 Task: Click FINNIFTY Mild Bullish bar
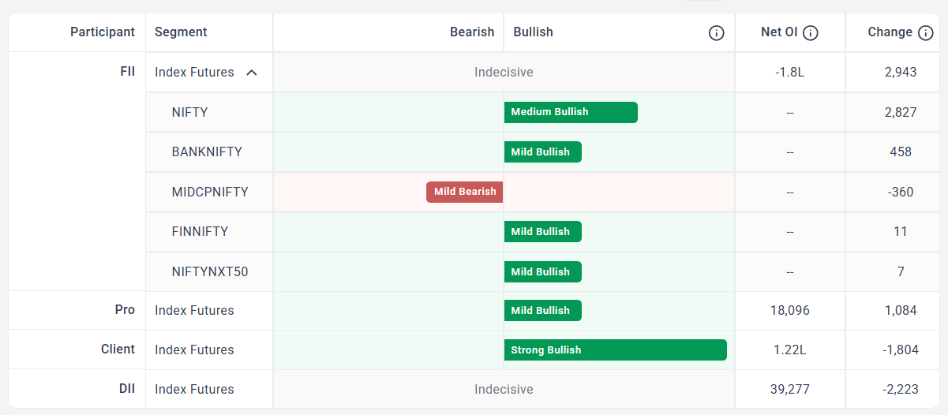click(543, 232)
